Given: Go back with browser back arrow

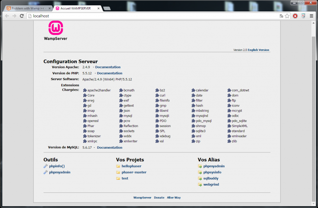Looking at the screenshot, I should 7,16.
